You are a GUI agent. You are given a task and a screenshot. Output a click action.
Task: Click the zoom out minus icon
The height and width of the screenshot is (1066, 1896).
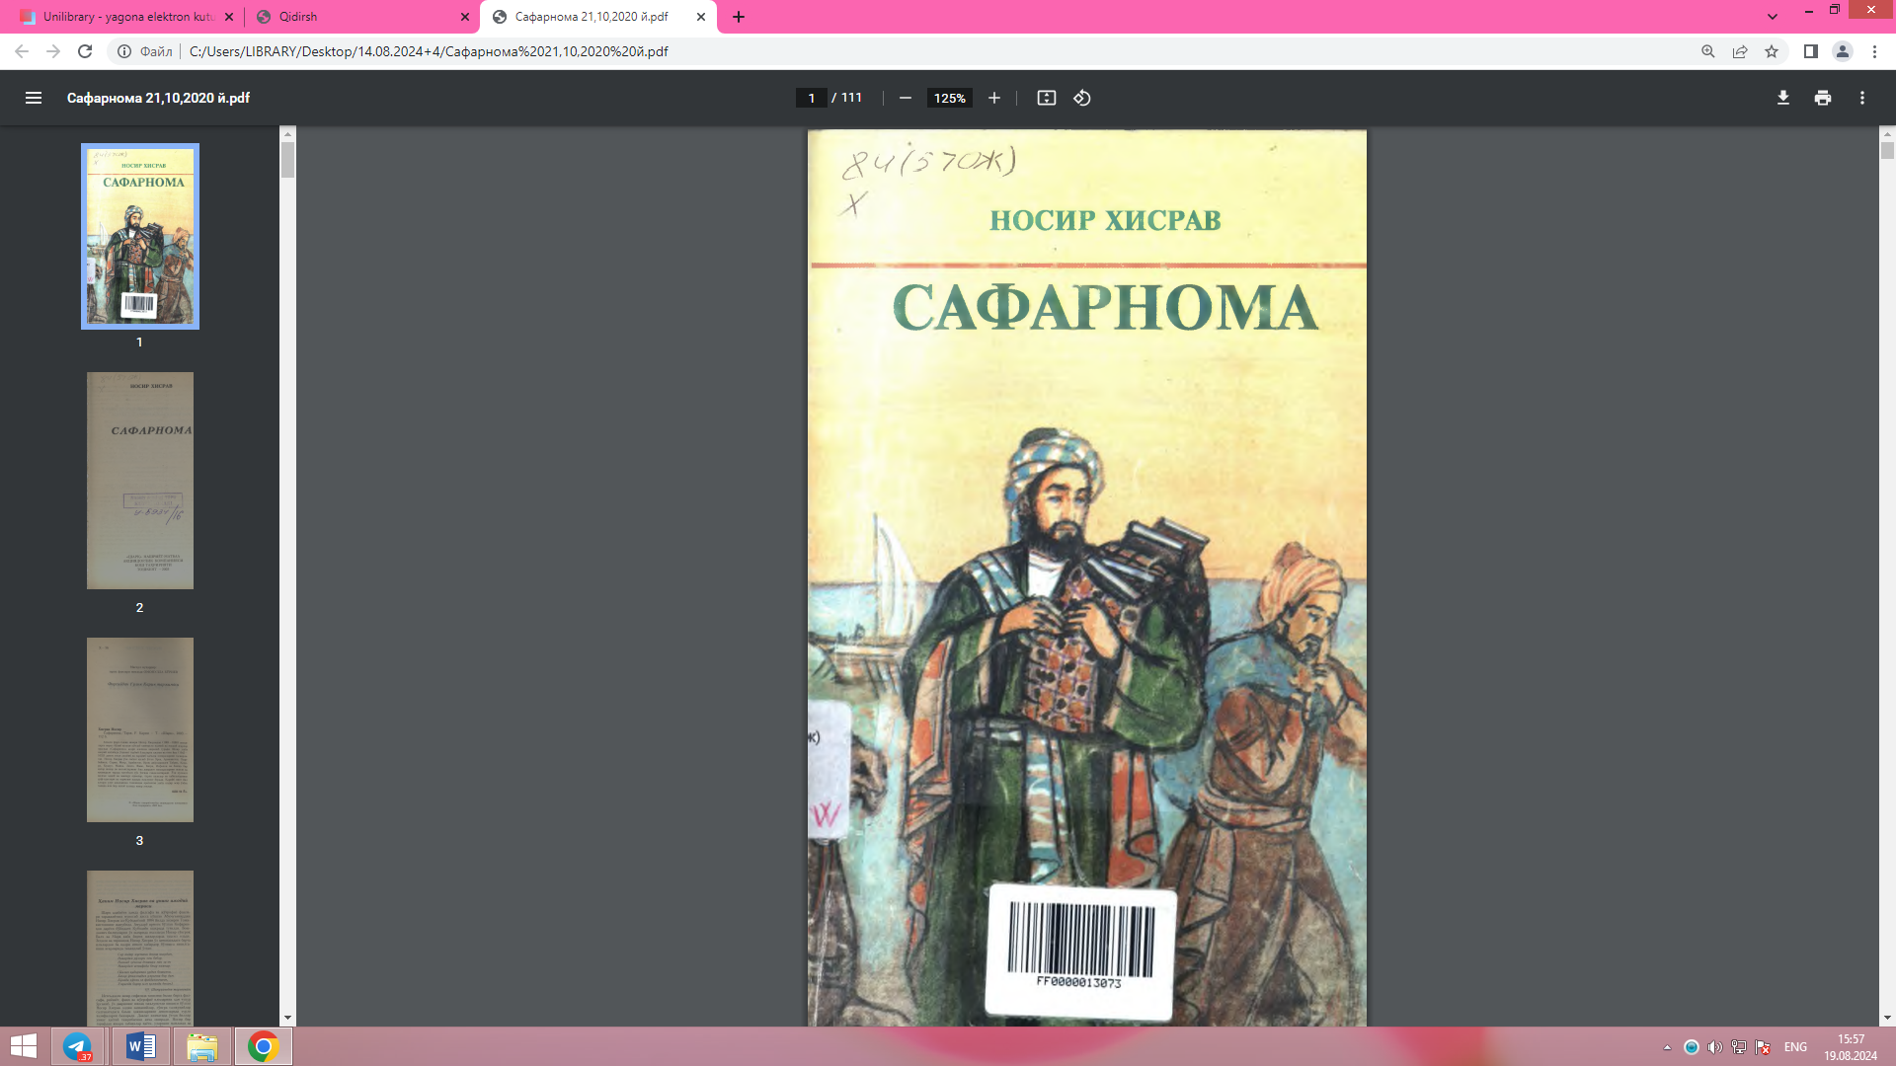[x=905, y=98]
